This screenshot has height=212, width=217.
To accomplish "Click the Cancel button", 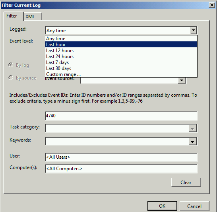I will 194,206.
